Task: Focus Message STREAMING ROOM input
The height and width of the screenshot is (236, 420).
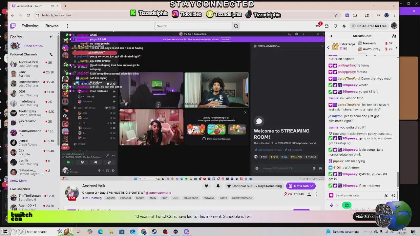Action: click(x=285, y=168)
